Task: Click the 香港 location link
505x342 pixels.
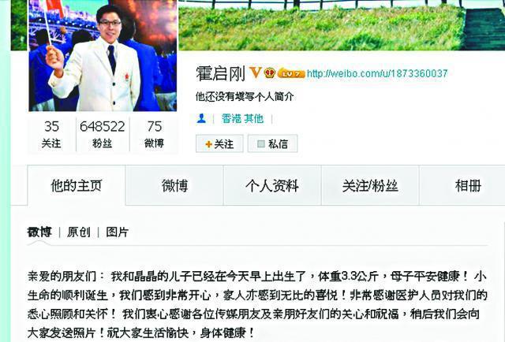Action: point(231,119)
